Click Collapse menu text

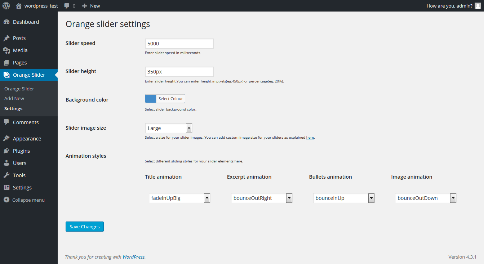pos(28,200)
